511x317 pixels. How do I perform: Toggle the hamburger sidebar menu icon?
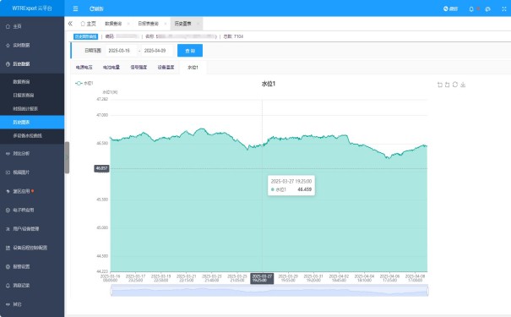coord(76,8)
